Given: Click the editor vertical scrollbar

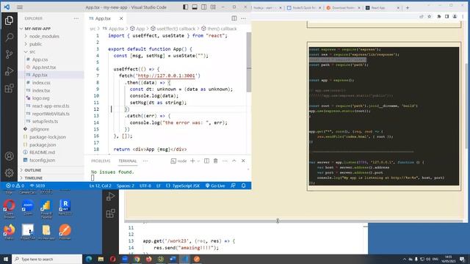Looking at the screenshot, I should point(249,62).
